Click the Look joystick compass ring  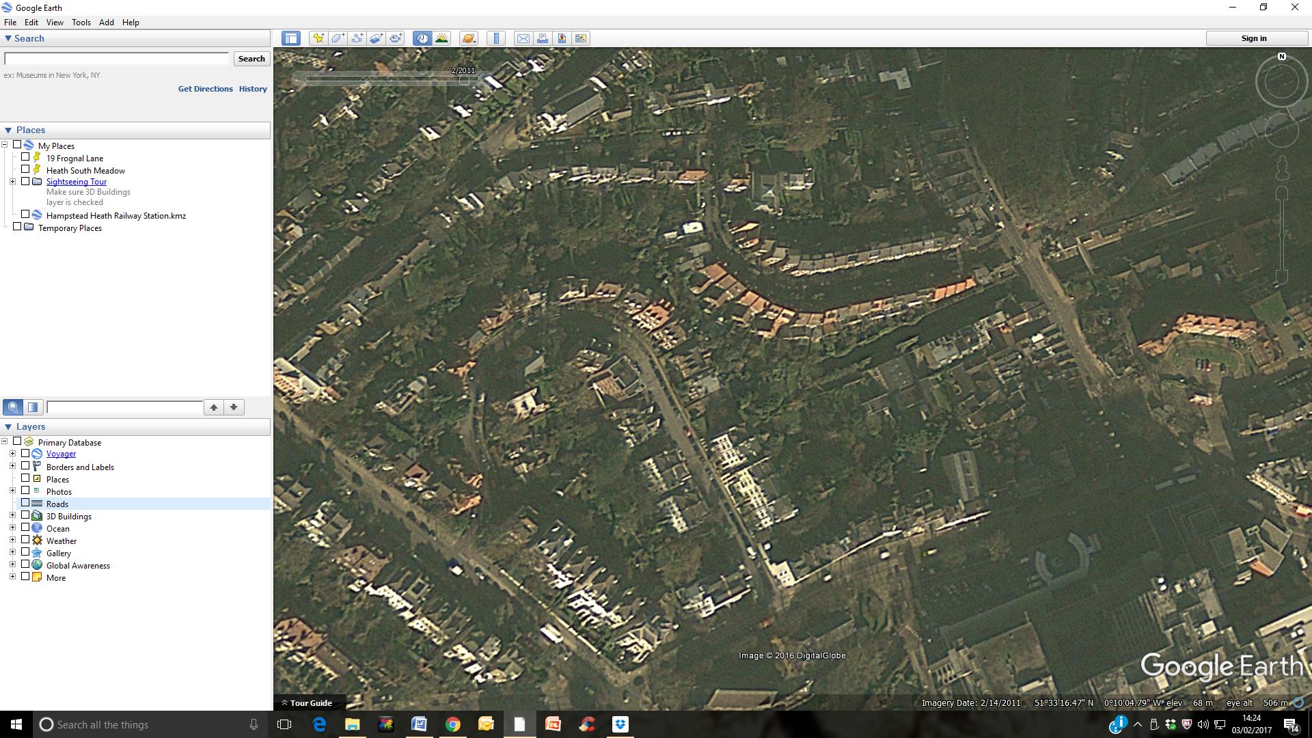pos(1281,81)
